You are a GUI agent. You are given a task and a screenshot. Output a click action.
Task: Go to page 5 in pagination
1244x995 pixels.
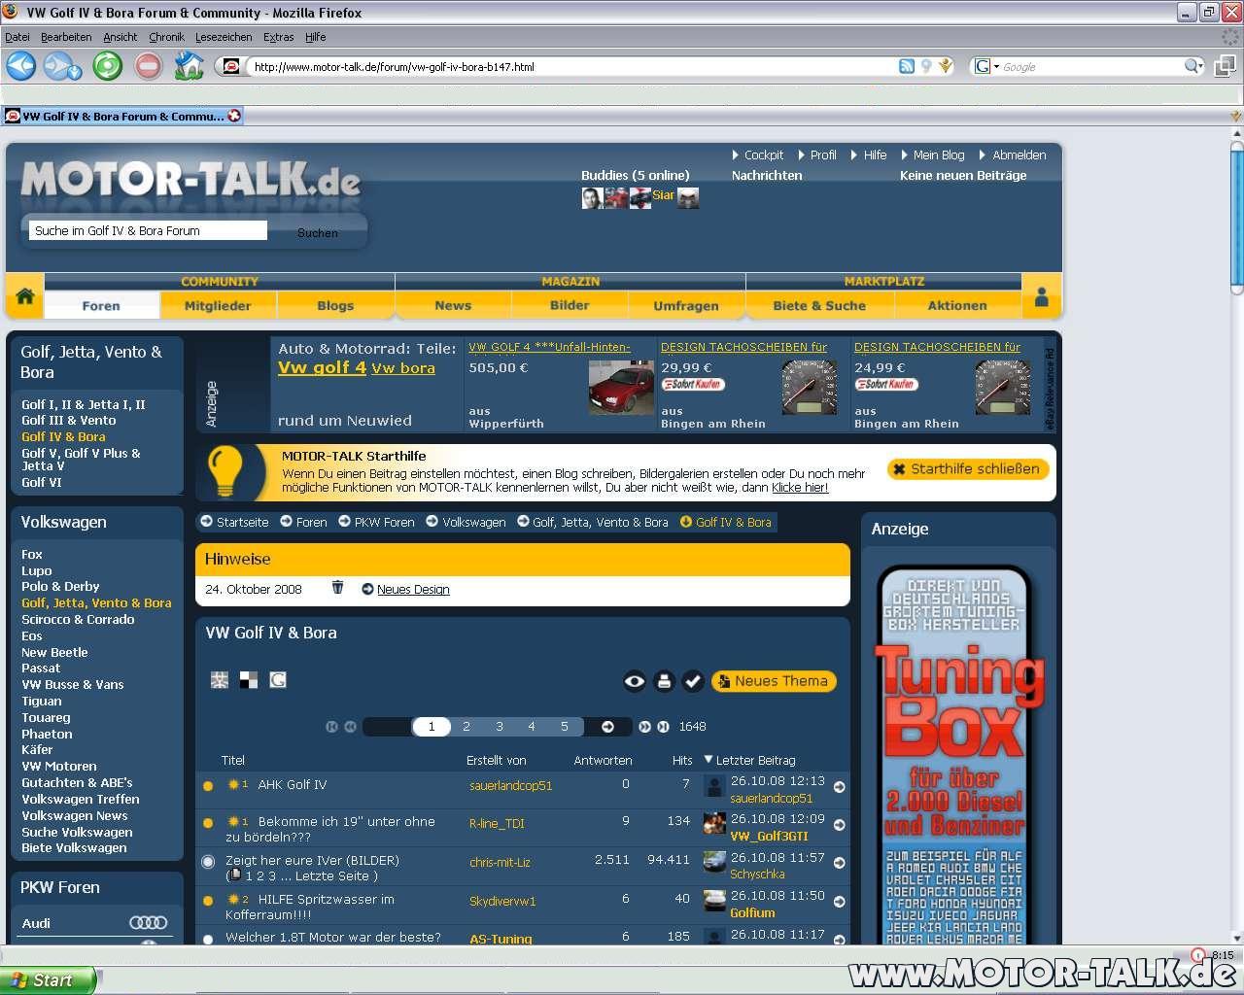565,727
